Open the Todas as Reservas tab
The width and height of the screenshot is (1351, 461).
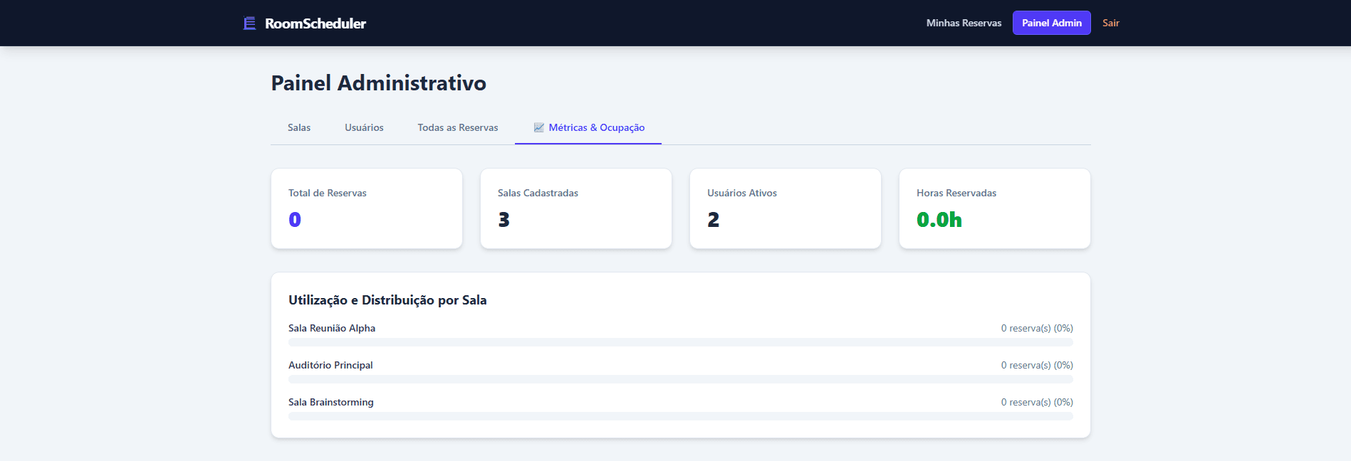pos(458,127)
